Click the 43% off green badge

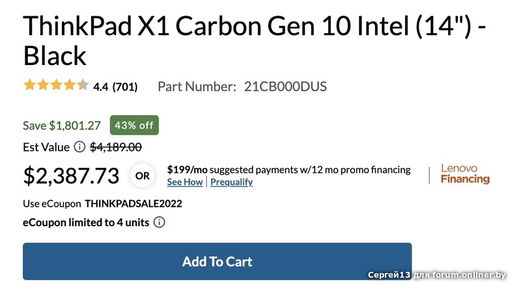(x=134, y=125)
